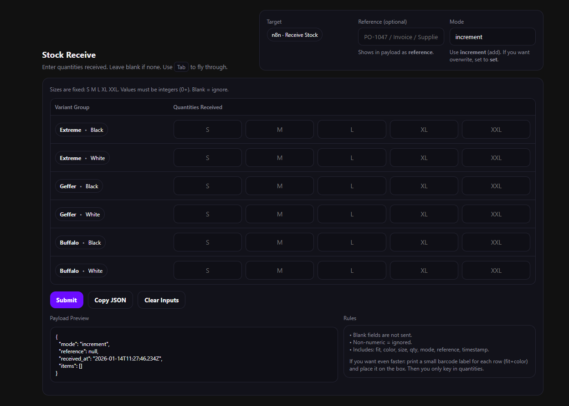Focus the M quantity for Extreme Black
This screenshot has width=569, height=406.
pos(280,130)
